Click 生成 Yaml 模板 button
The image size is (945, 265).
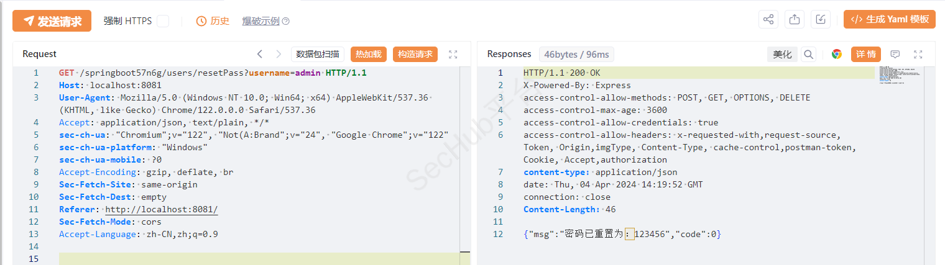point(890,19)
